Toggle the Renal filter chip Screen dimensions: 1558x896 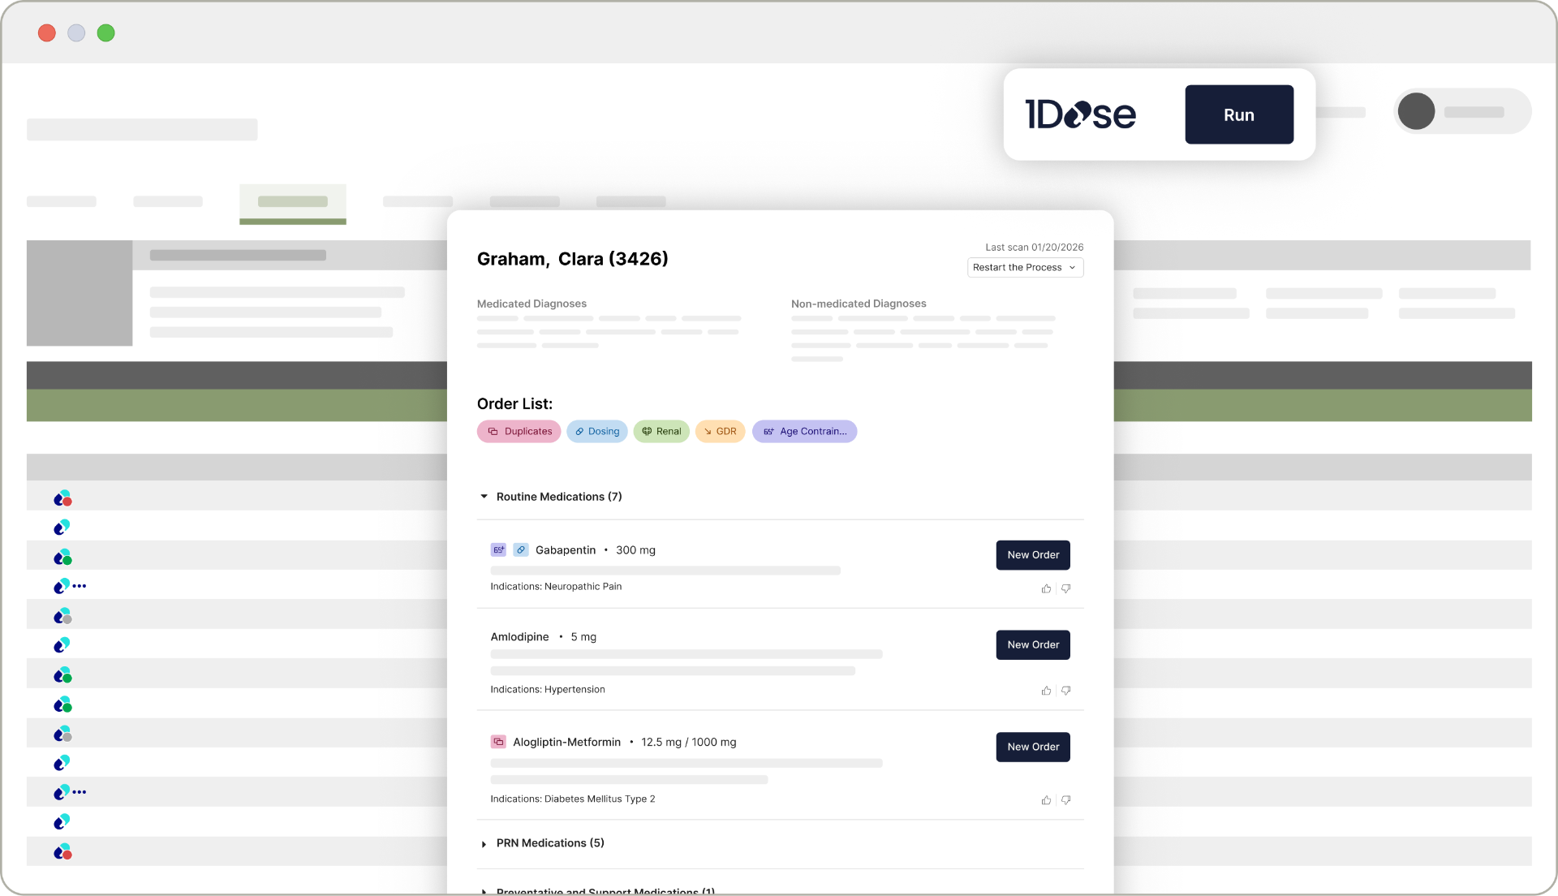click(661, 431)
